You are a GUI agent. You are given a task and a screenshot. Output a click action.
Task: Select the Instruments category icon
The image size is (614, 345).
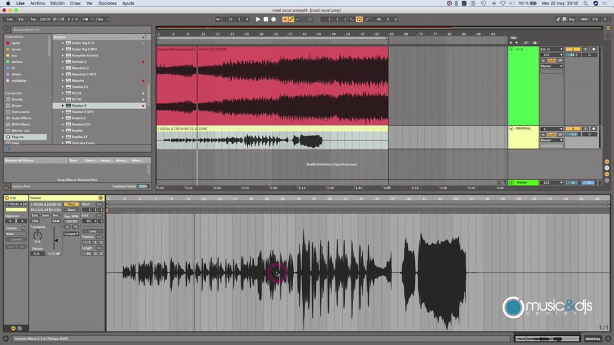pyautogui.click(x=8, y=112)
